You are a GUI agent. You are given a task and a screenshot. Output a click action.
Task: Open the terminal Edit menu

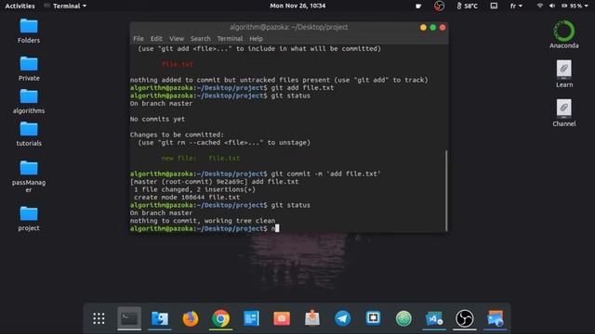point(156,39)
